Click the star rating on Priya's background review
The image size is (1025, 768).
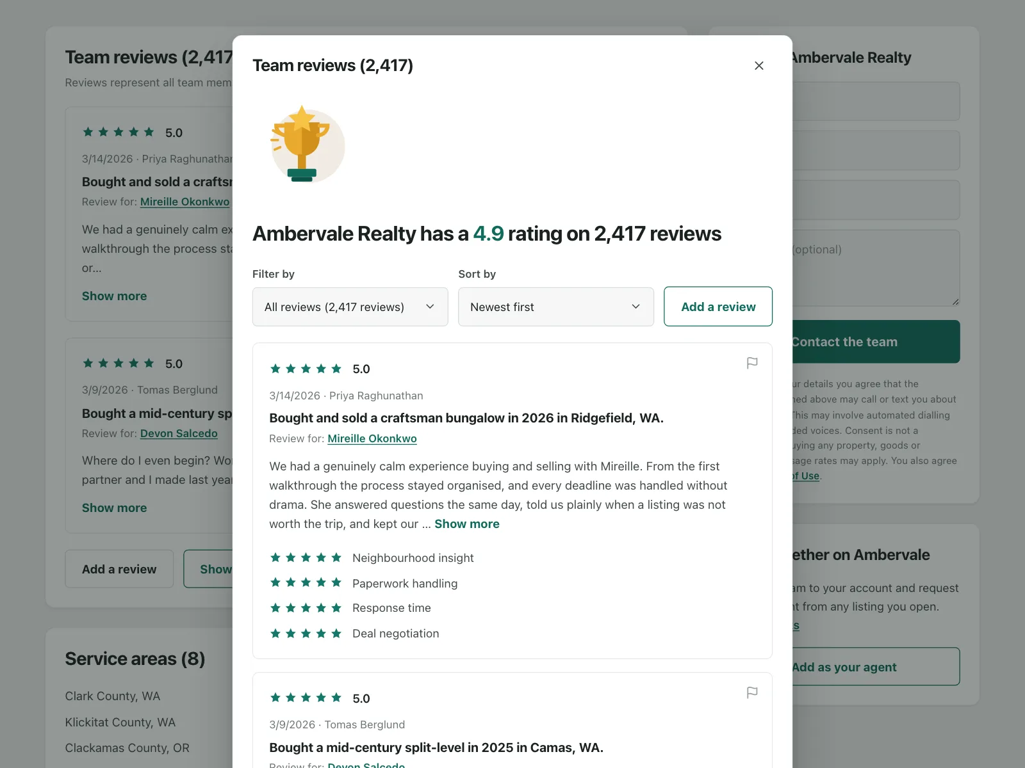119,132
